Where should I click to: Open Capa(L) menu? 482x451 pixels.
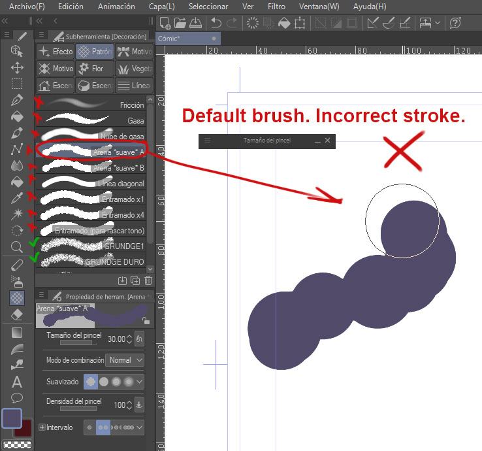162,7
